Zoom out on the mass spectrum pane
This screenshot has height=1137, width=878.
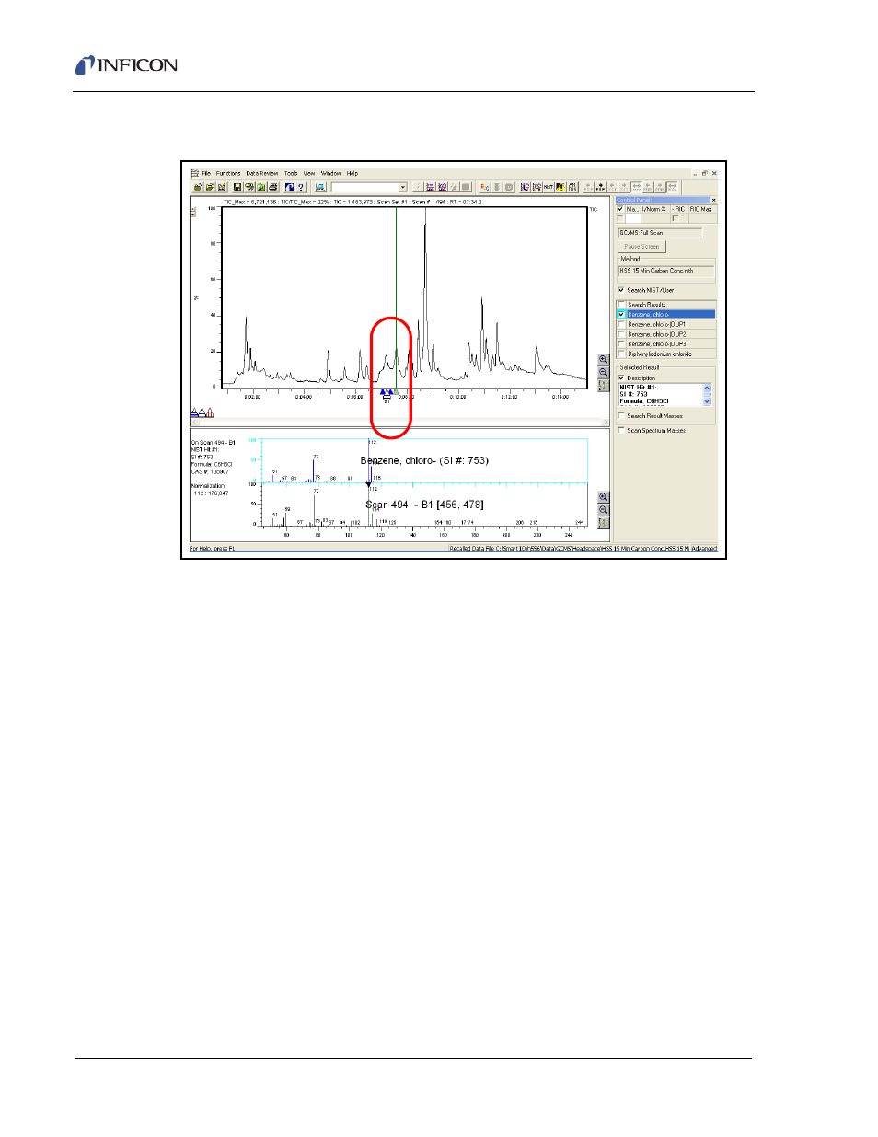coord(604,510)
